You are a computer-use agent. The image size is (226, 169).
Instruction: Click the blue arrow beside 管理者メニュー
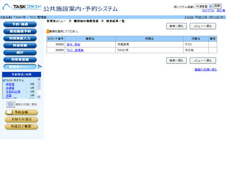(40, 67)
